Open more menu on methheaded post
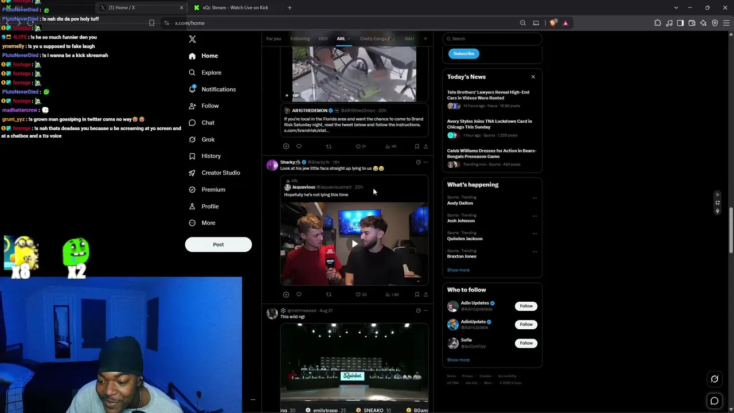Viewport: 734px width, 413px height. coord(425,310)
